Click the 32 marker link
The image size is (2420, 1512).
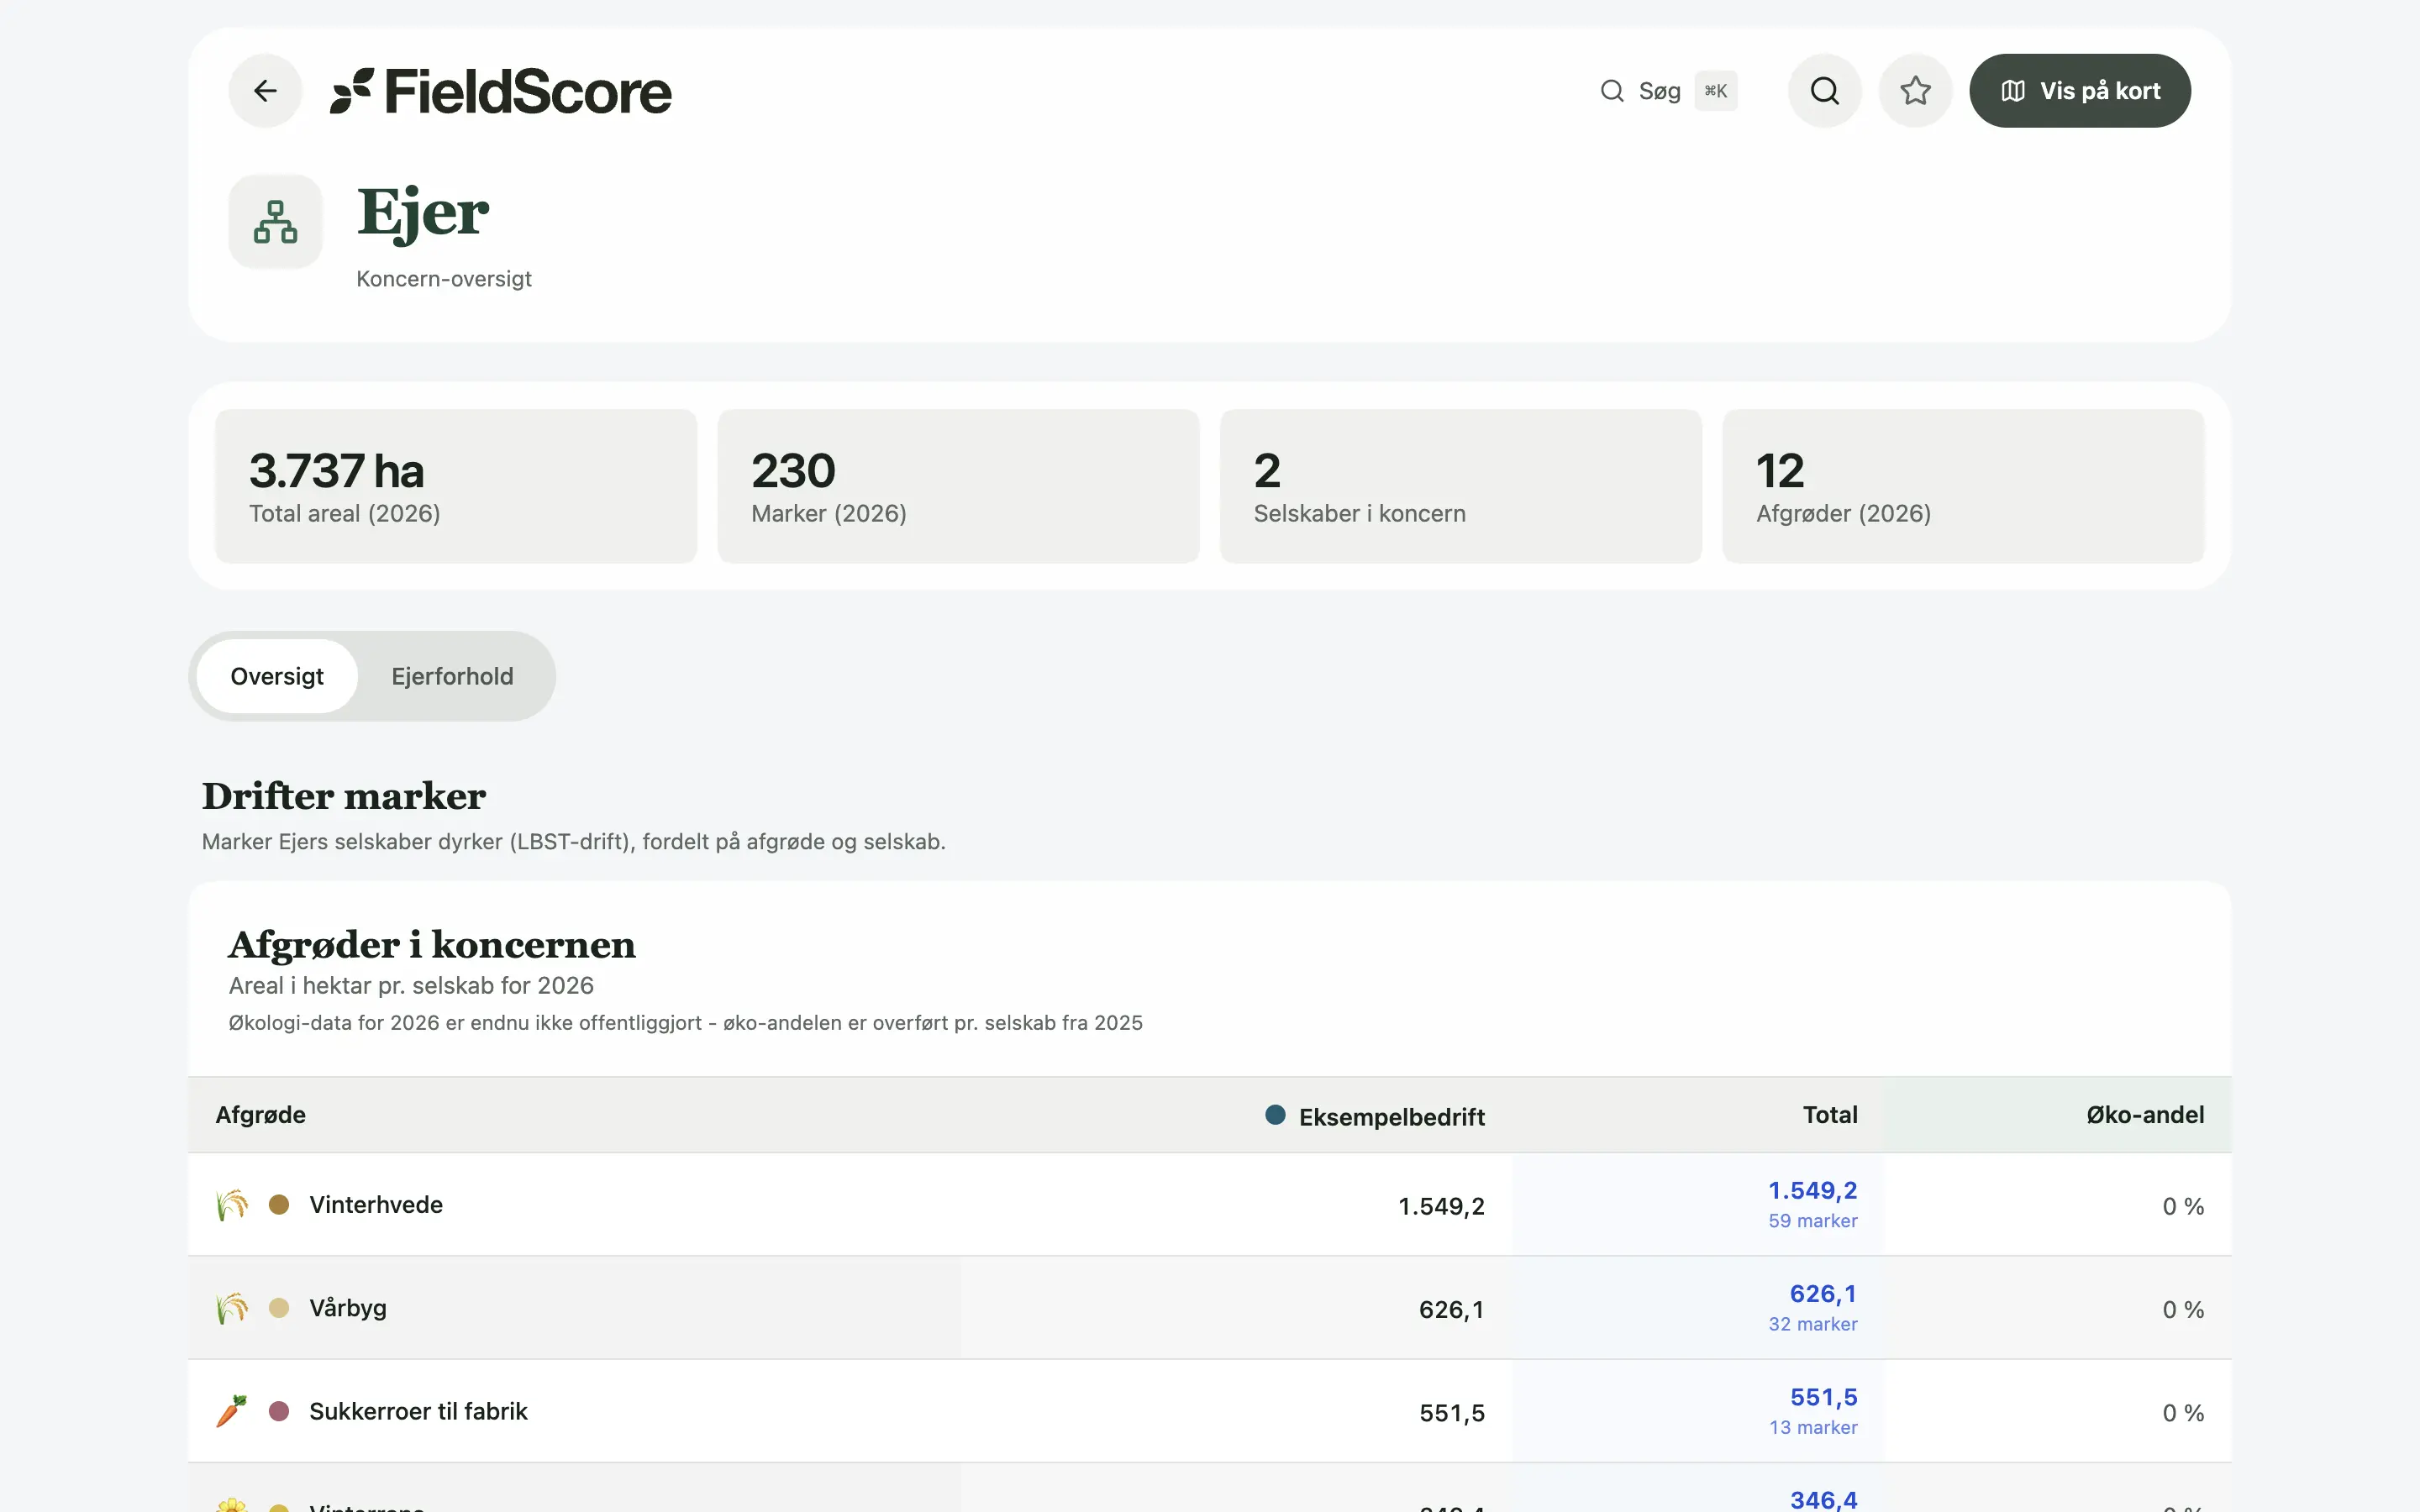tap(1812, 1324)
